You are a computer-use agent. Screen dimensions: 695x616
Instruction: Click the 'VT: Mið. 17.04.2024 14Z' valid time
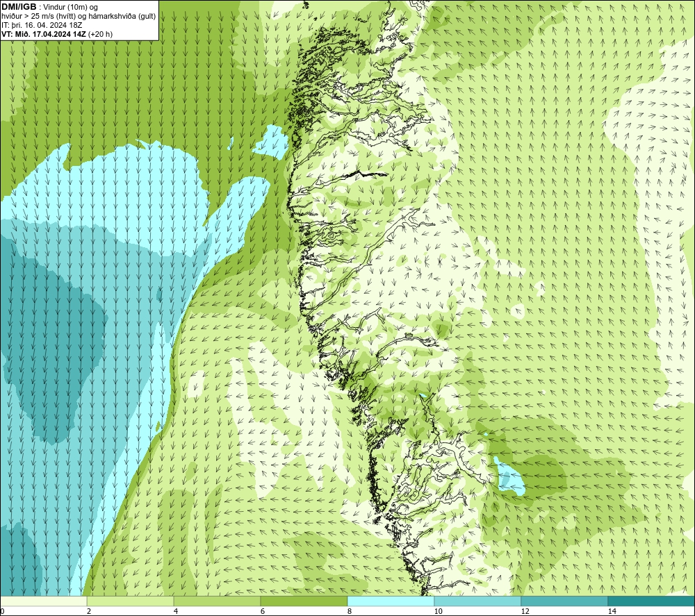tap(44, 34)
